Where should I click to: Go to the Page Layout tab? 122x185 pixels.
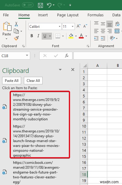coord(68,15)
